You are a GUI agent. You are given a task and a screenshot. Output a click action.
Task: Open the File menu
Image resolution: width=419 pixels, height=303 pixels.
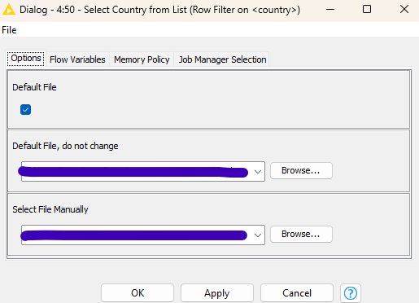pyautogui.click(x=9, y=30)
